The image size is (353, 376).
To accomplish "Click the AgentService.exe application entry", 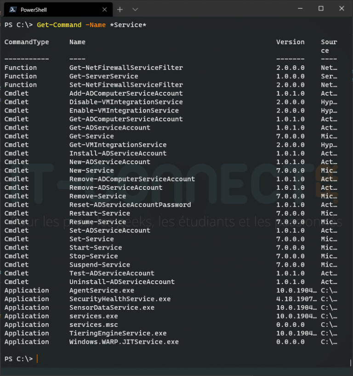I will 102,290.
